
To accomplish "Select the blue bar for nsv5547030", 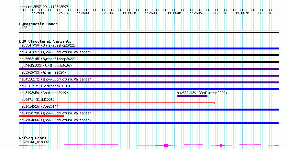I will pyautogui.click(x=149, y=48).
